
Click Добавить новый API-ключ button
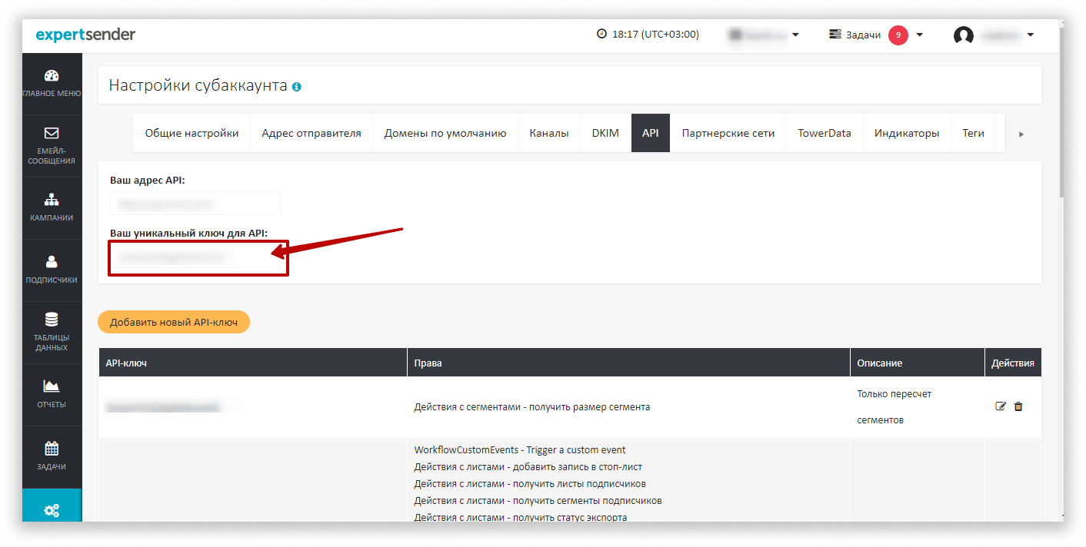(x=174, y=322)
